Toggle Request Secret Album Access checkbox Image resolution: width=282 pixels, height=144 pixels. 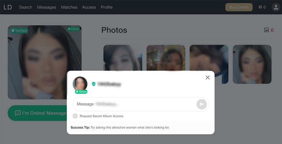(x=75, y=116)
